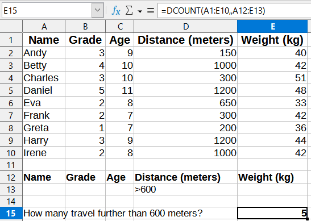Select the cell containing 'Betty'
Image resolution: width=311 pixels, height=221 pixels.
point(44,65)
